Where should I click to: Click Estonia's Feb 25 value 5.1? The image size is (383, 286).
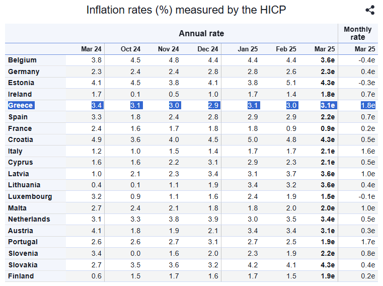pyautogui.click(x=291, y=83)
